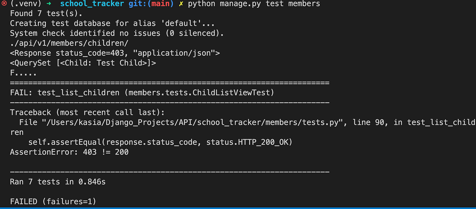Click the green prompt arrow

click(49, 4)
